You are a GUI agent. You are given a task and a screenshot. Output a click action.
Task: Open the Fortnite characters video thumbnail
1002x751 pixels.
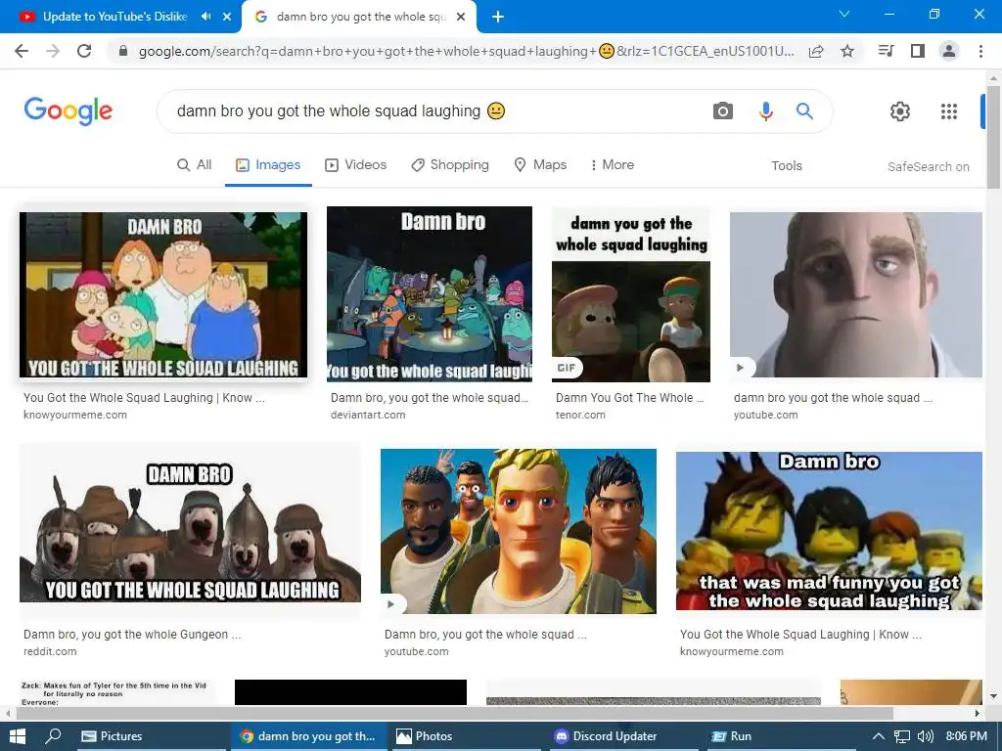click(519, 531)
